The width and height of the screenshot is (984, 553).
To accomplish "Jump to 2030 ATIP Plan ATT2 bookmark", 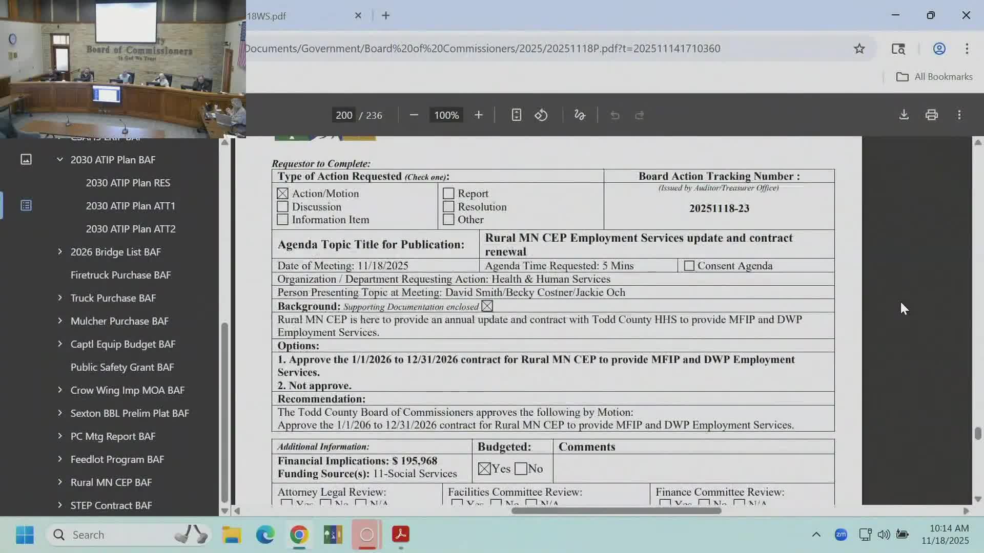I will click(x=130, y=229).
